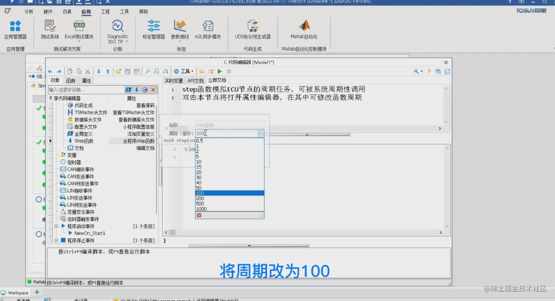This screenshot has height=301, width=555.
Task: Select 50 in the period list
Action: pyautogui.click(x=230, y=188)
